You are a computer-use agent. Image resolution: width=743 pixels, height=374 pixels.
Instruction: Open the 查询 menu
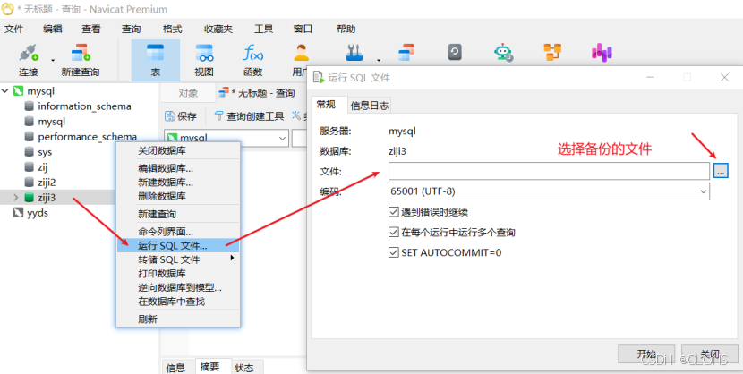coord(131,29)
